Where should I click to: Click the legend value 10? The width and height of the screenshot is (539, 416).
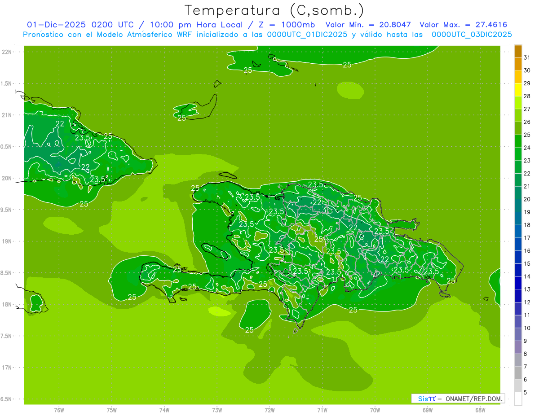tap(527, 328)
